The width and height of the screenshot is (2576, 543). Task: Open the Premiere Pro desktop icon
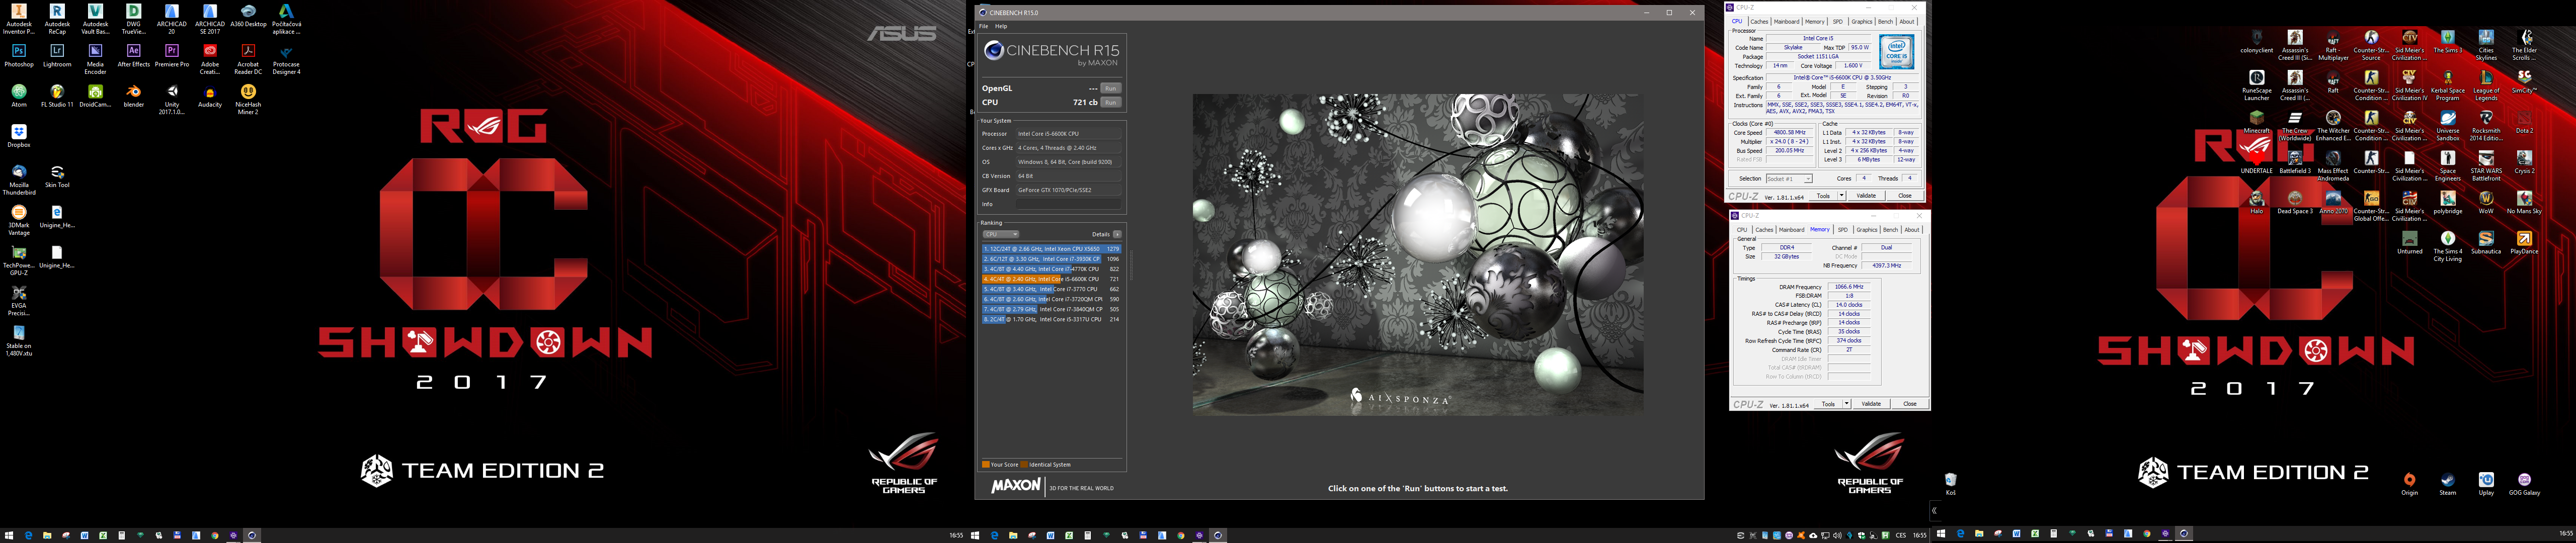point(172,56)
